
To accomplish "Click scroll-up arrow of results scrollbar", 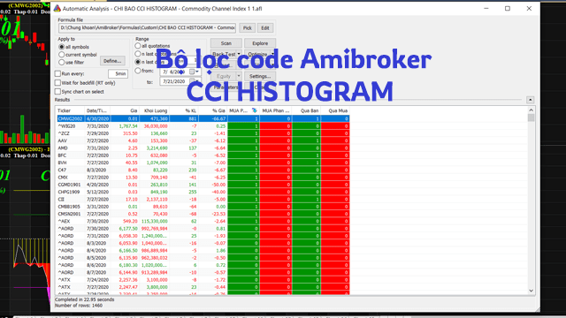I will 531,110.
